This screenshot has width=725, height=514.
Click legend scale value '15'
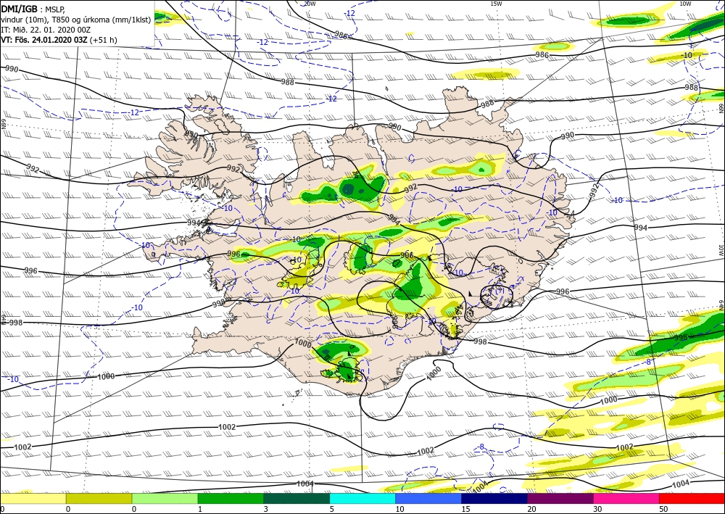point(465,509)
